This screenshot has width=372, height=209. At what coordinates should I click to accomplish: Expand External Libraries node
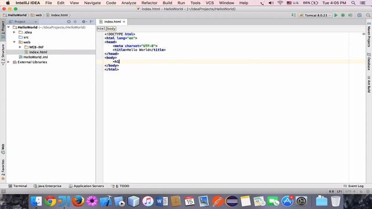pyautogui.click(x=9, y=62)
